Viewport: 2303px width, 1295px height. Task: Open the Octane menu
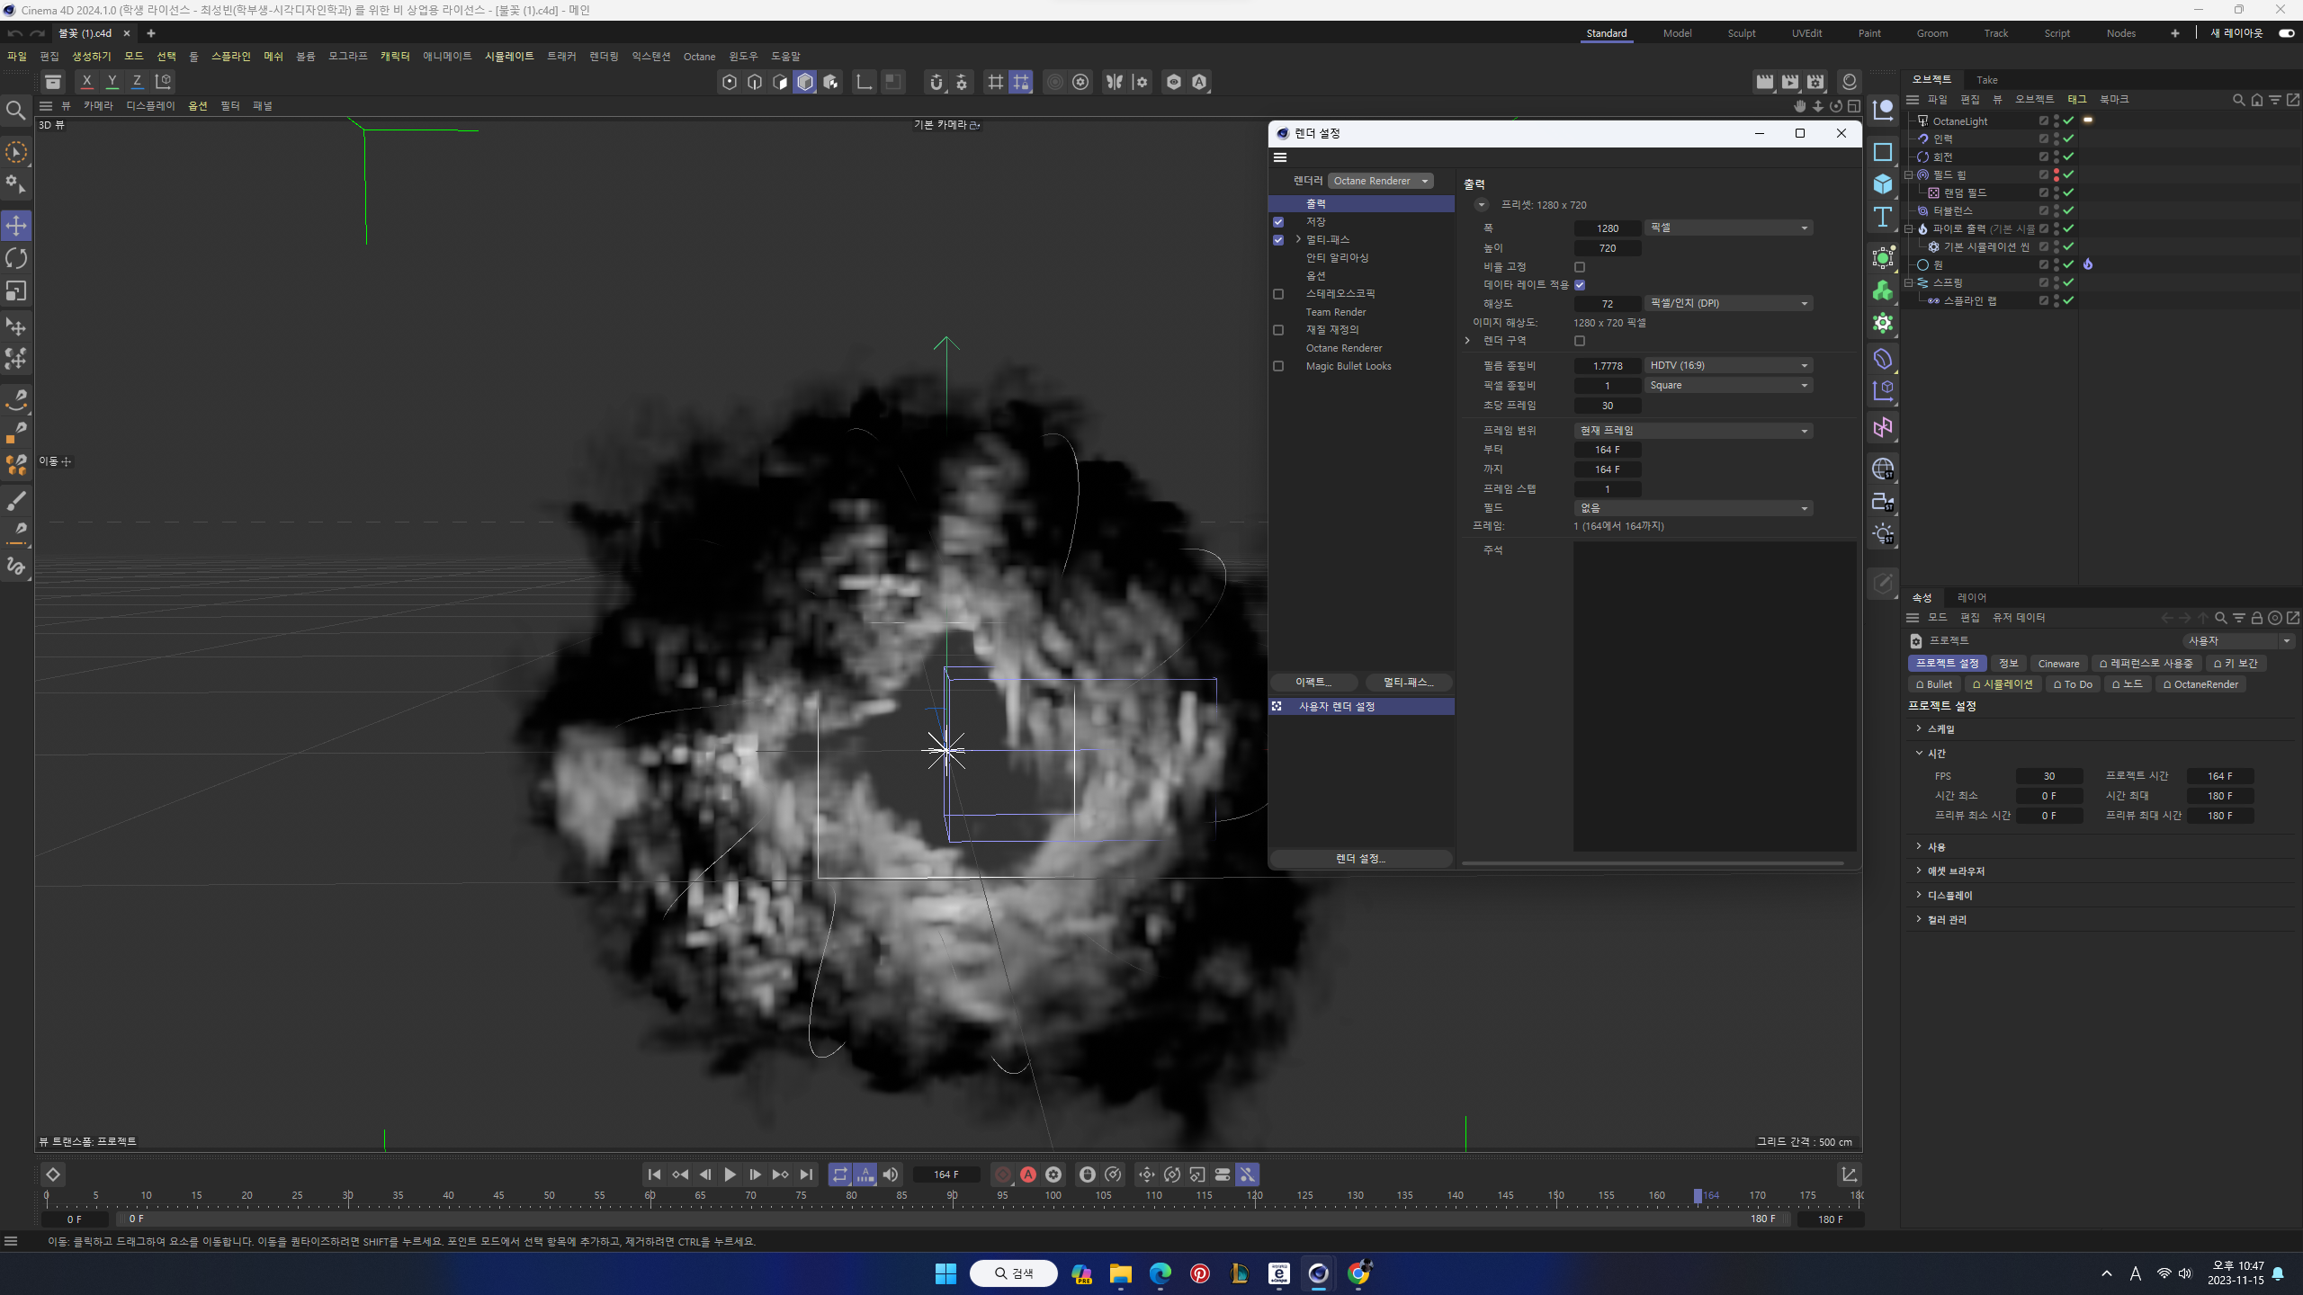[x=699, y=57]
